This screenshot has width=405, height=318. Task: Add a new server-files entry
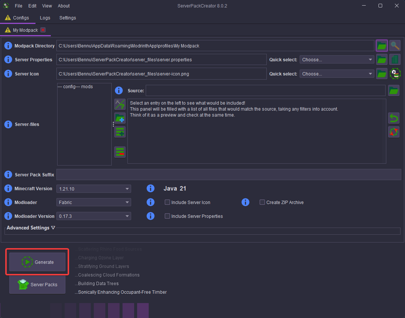click(120, 132)
